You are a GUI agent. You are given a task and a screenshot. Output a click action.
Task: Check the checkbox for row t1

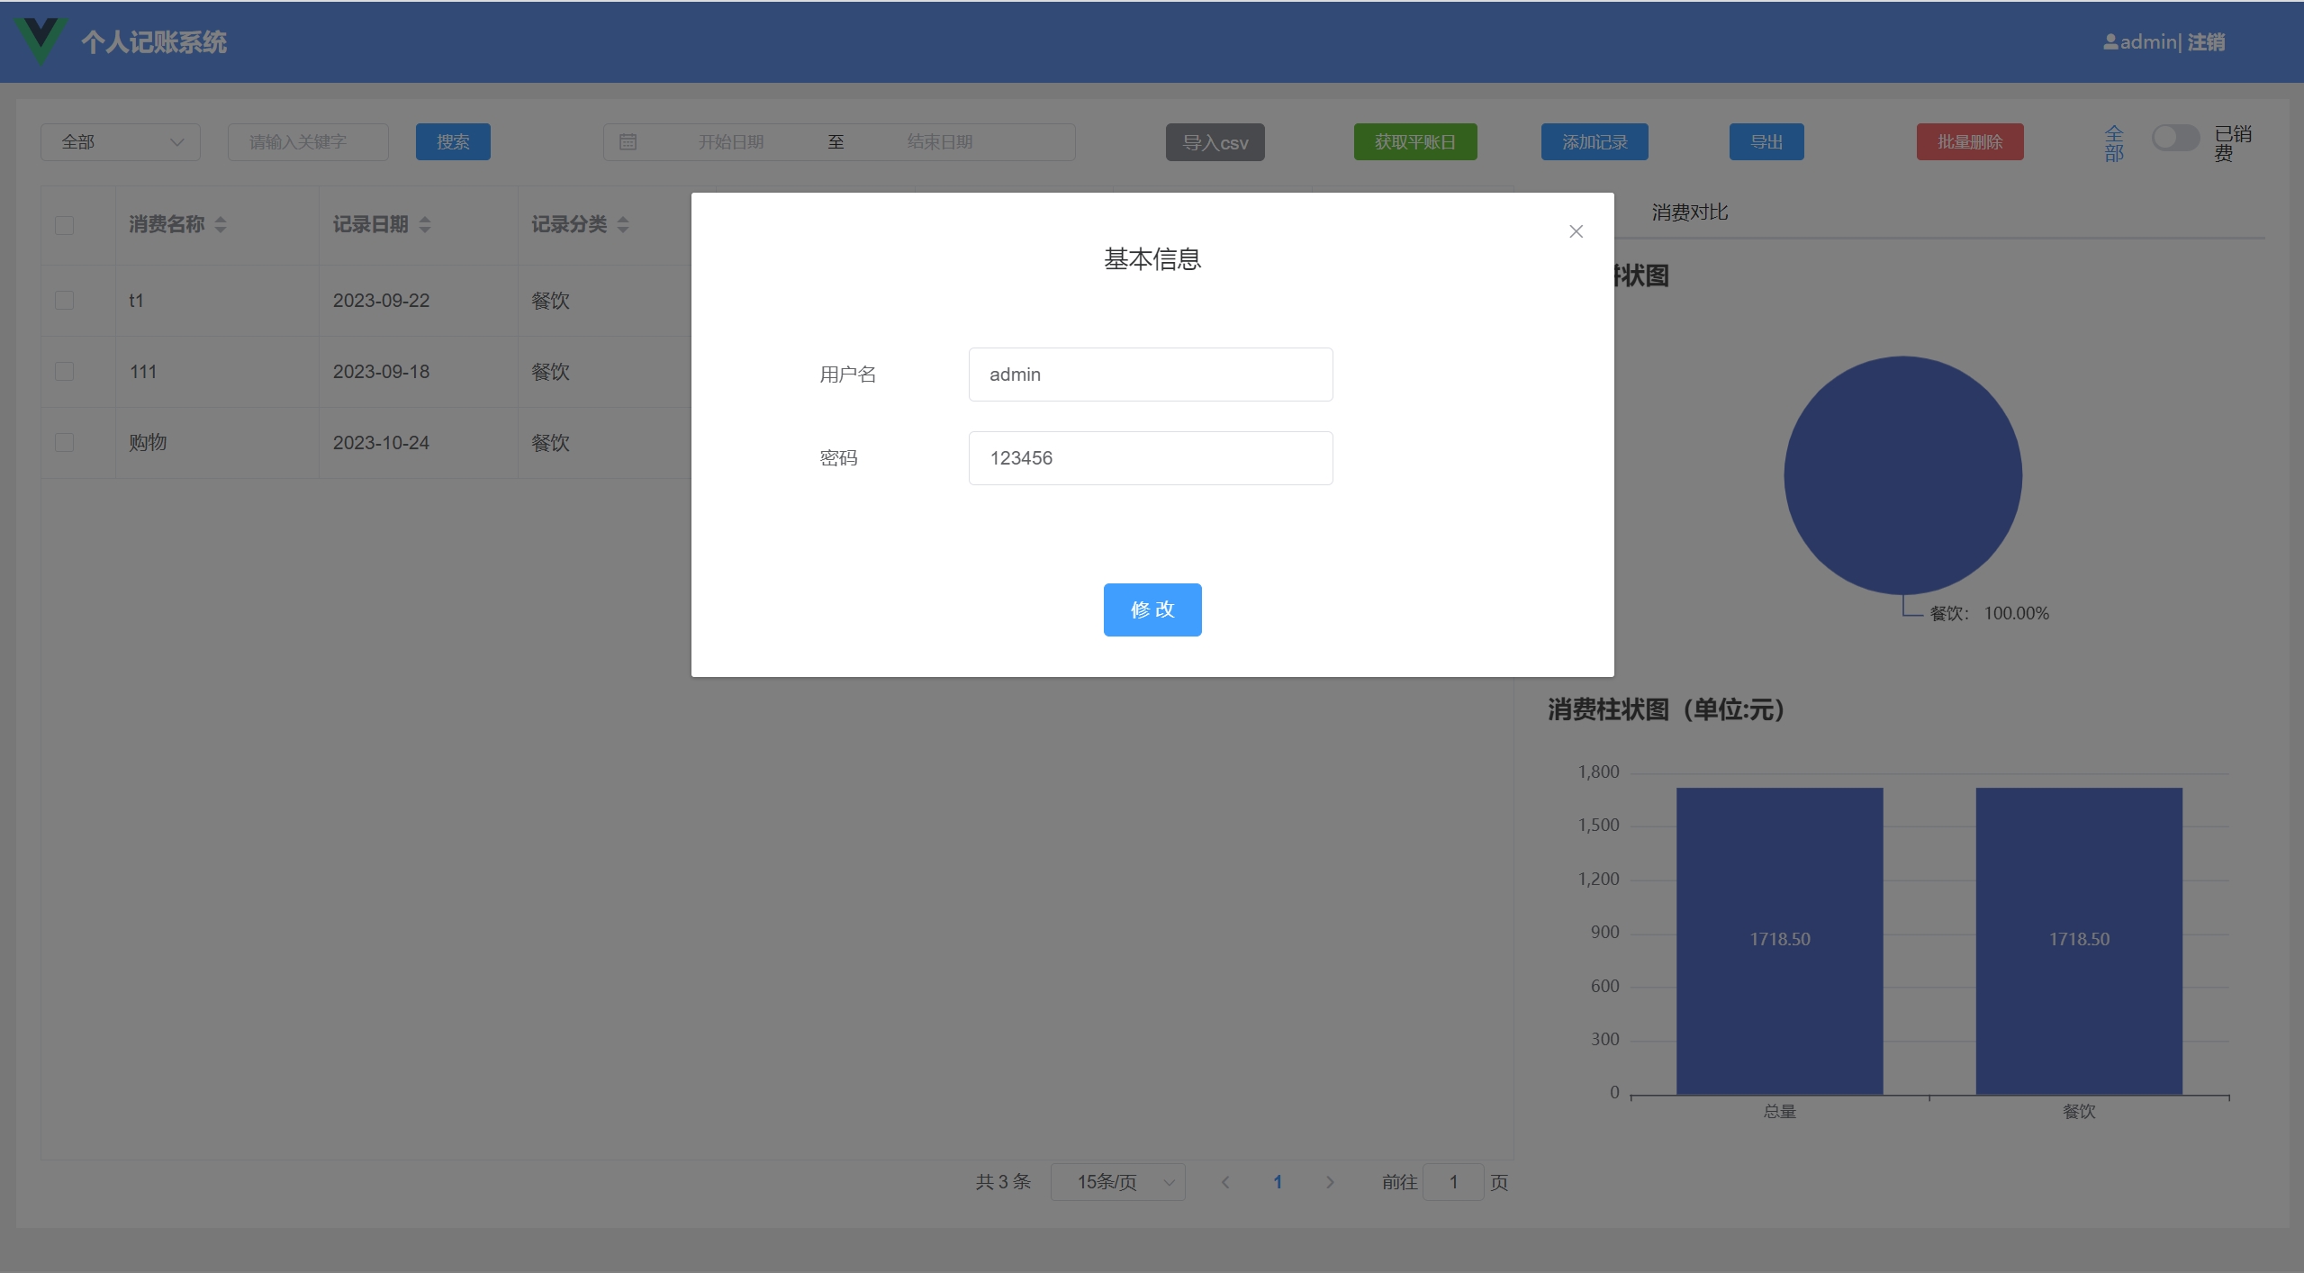(64, 301)
